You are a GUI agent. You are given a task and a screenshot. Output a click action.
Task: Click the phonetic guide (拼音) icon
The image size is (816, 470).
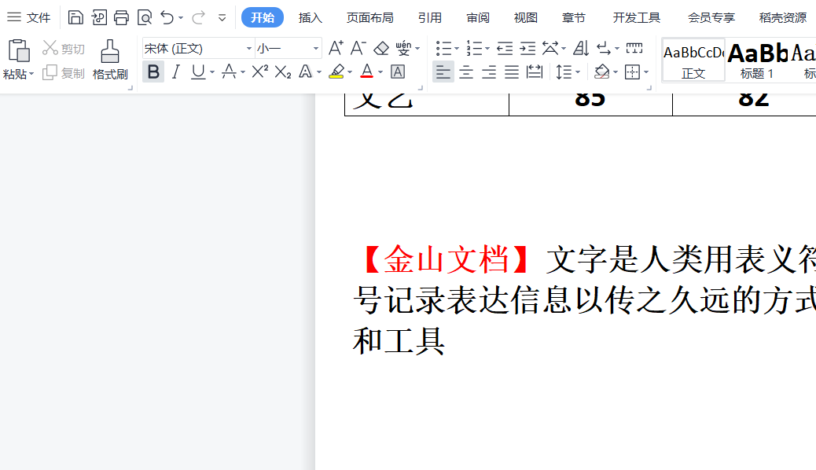pos(403,49)
